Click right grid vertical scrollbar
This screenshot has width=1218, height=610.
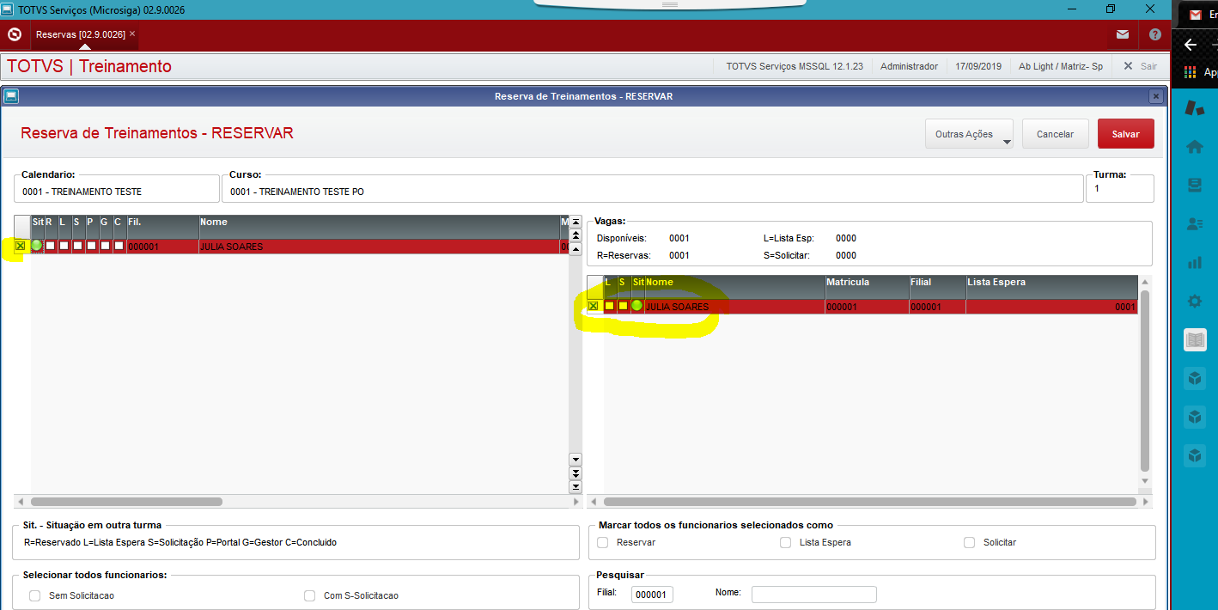pos(1144,381)
